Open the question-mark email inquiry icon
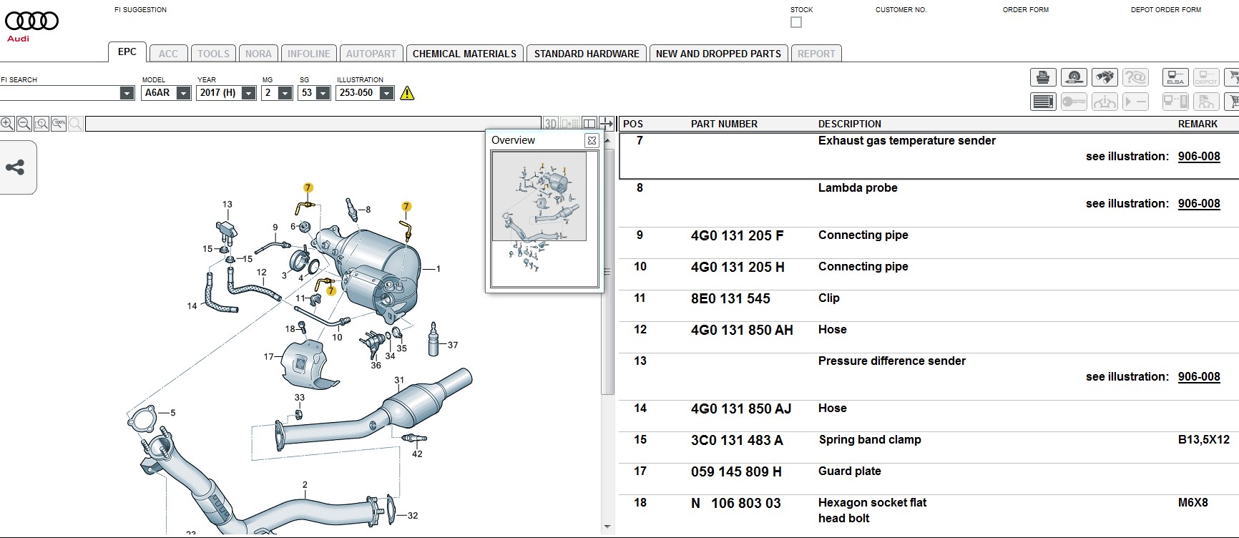Image resolution: width=1239 pixels, height=538 pixels. pyautogui.click(x=1135, y=77)
